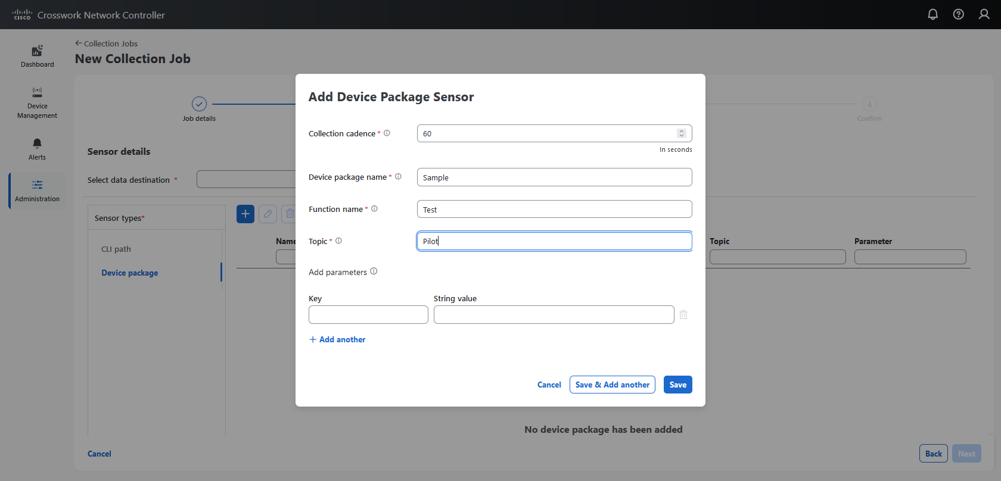Click Cancel in the dialog
This screenshot has height=481, width=1001.
coord(549,385)
